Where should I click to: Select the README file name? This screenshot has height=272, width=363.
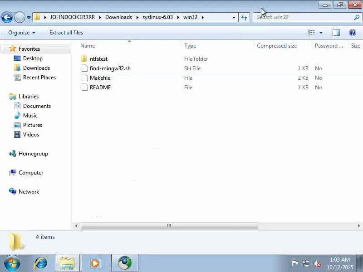(100, 87)
